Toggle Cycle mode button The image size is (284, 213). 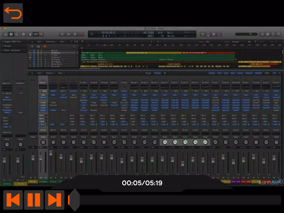[203, 34]
